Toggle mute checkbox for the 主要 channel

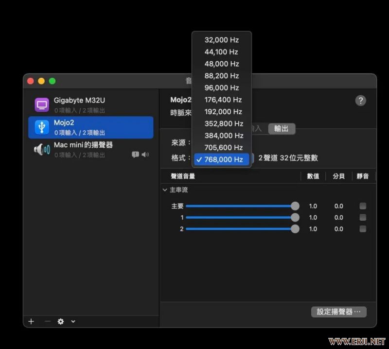[x=363, y=206]
